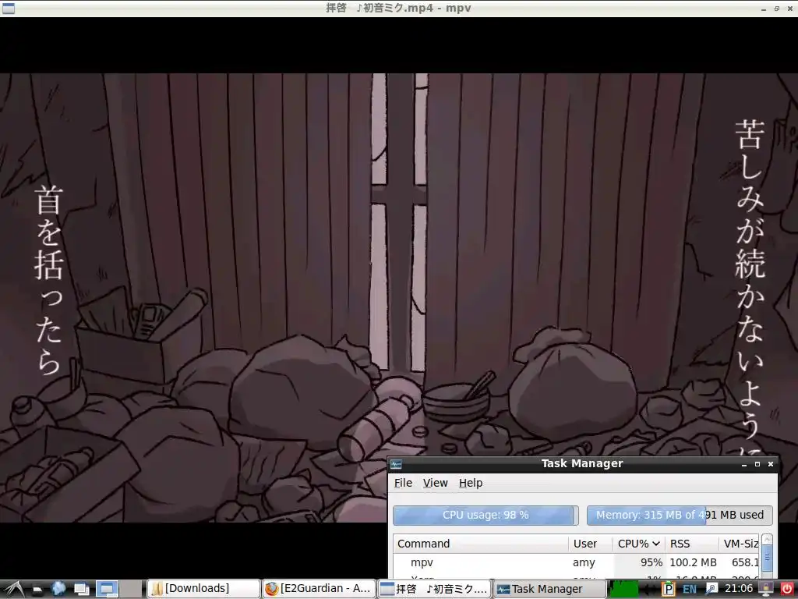Launch the file manager from the panel
The image size is (798, 599).
(x=37, y=590)
